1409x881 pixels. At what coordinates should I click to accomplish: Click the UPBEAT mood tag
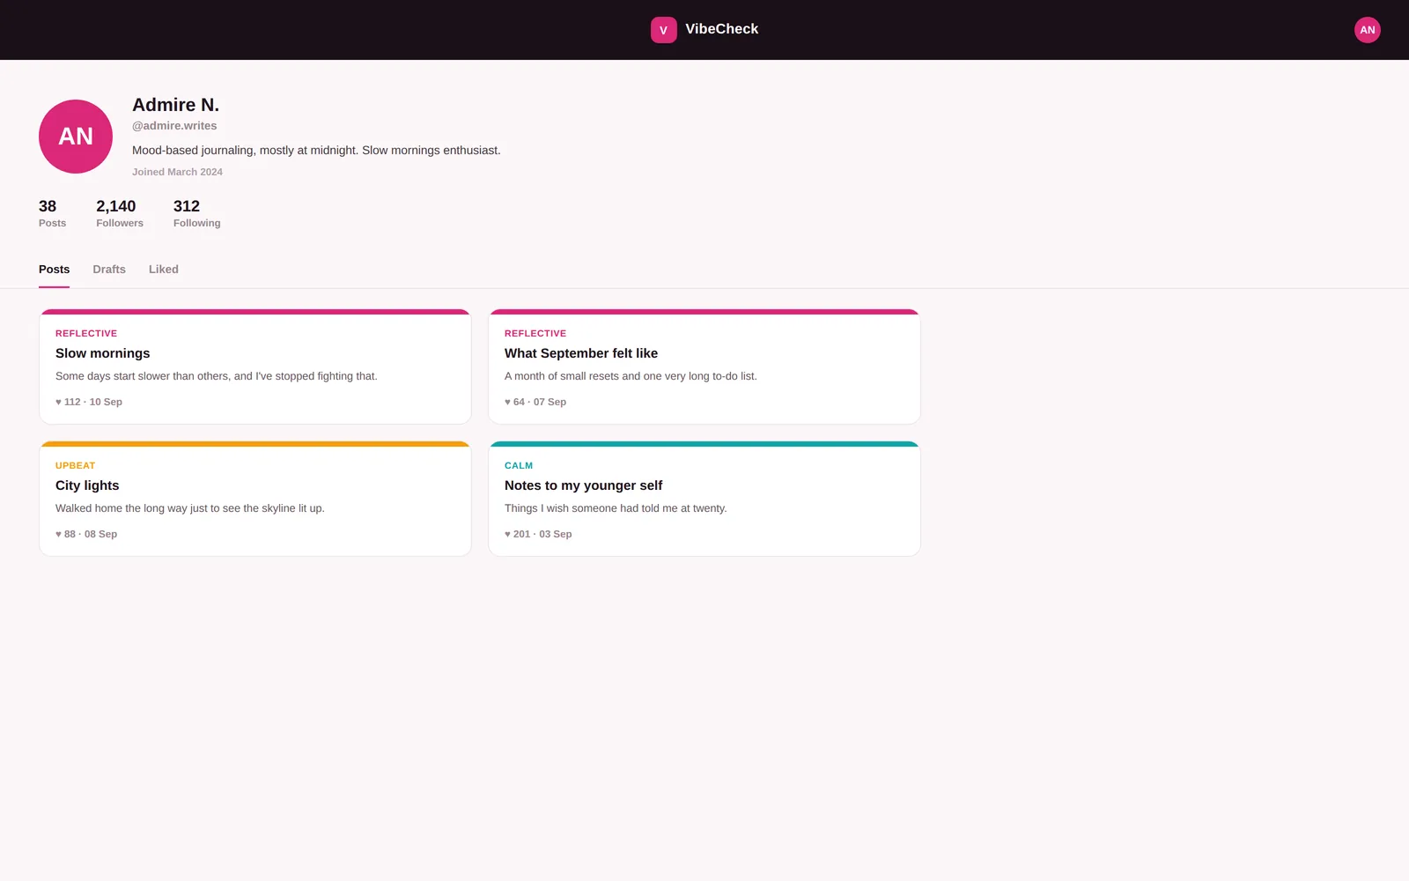75,465
